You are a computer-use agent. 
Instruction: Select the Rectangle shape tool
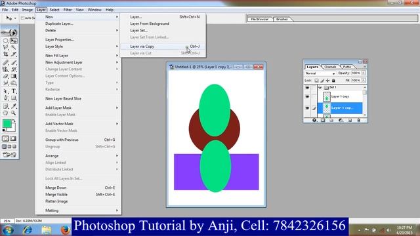click(x=13, y=98)
